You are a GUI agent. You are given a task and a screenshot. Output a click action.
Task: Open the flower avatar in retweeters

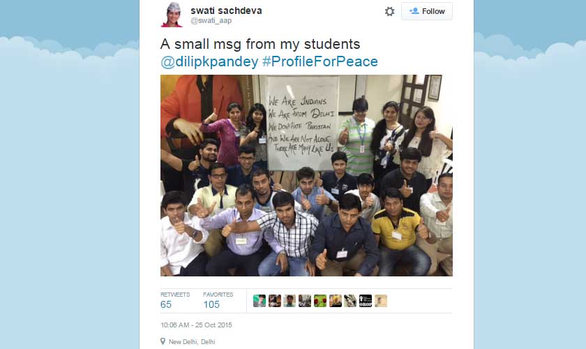point(320,301)
